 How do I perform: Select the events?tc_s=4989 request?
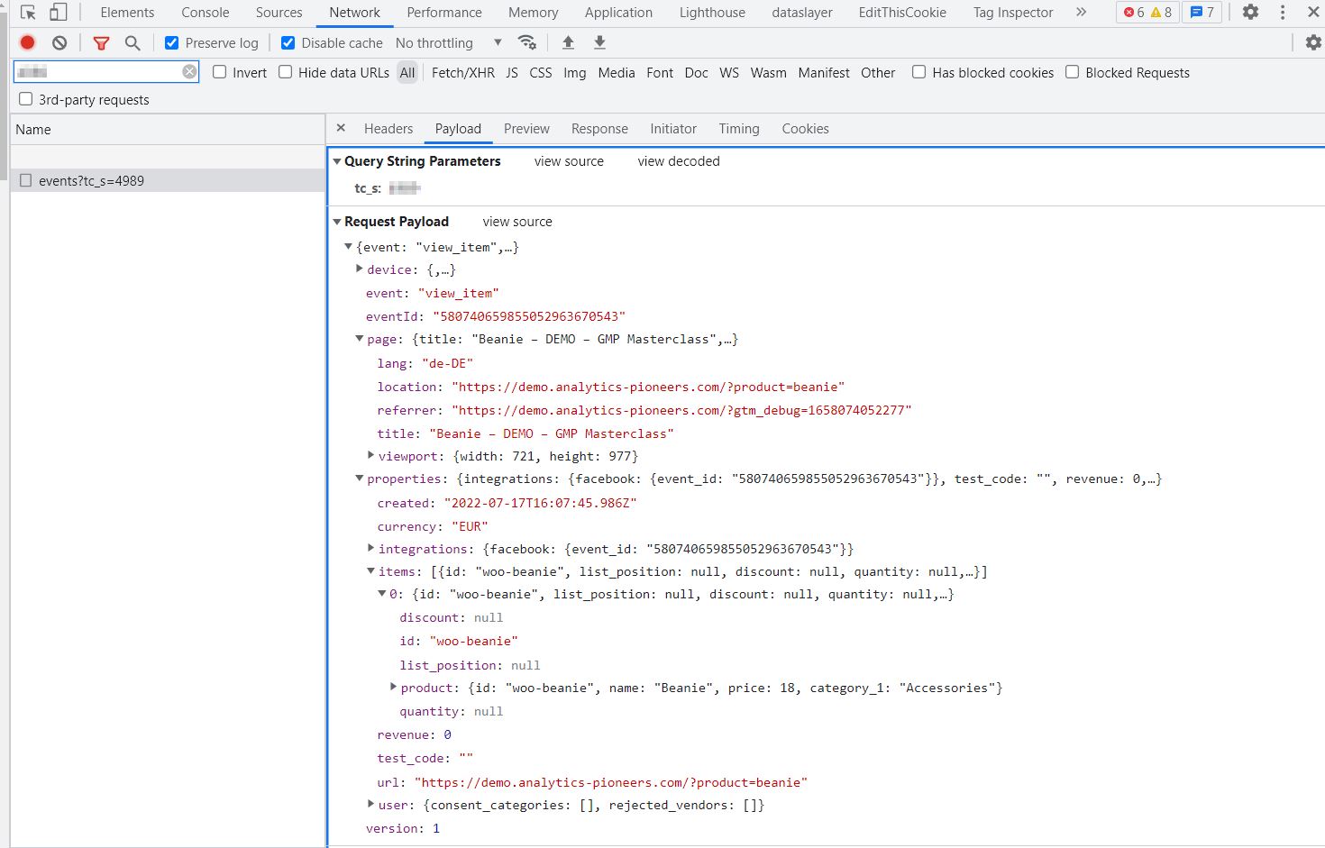pos(168,180)
